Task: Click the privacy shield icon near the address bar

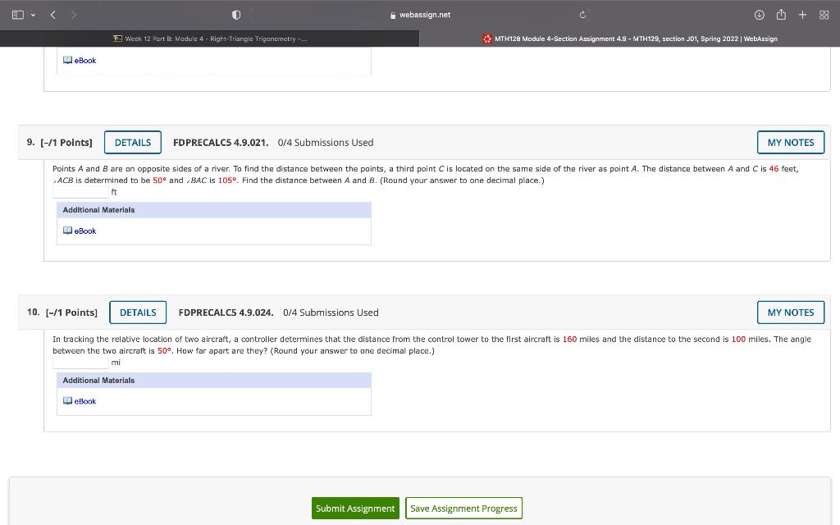Action: coord(235,14)
